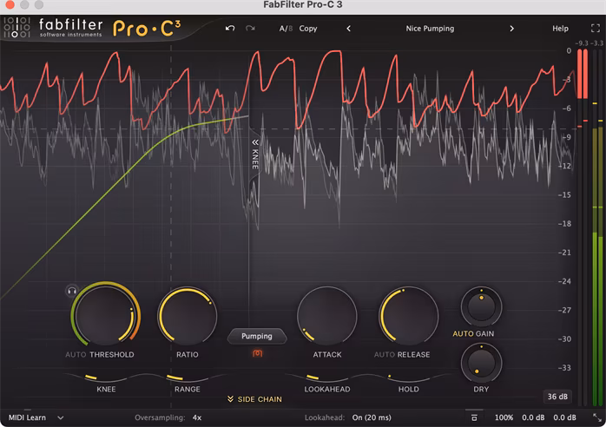
Task: Toggle the A/B state switch
Action: (x=286, y=29)
